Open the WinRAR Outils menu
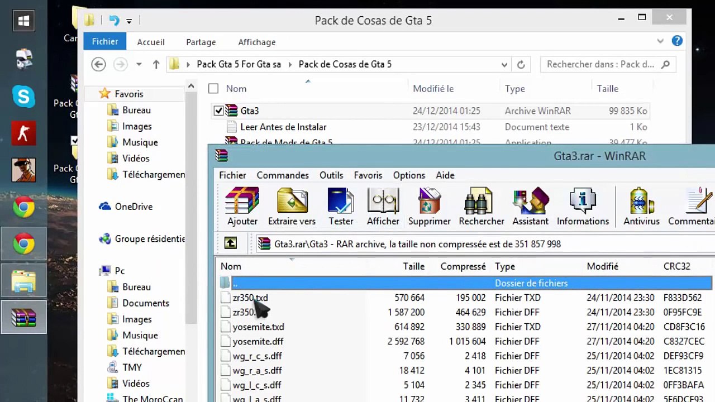The height and width of the screenshot is (402, 715). click(x=331, y=175)
